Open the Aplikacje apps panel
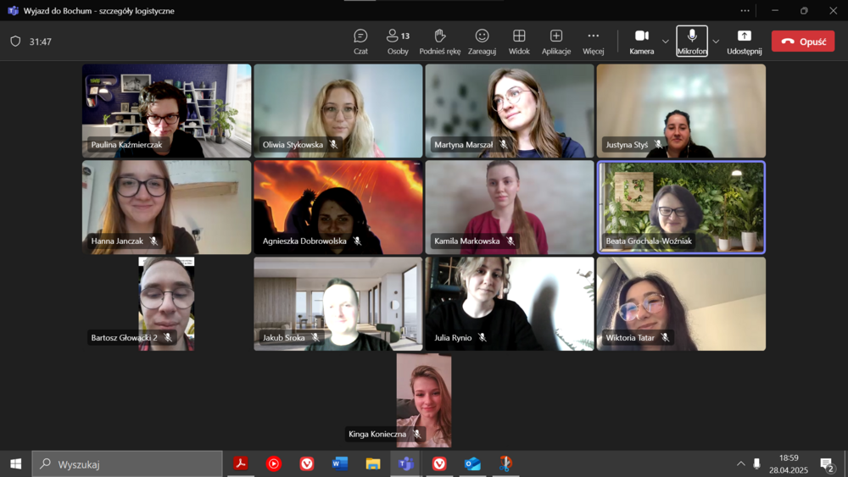The height and width of the screenshot is (477, 848). click(x=556, y=41)
